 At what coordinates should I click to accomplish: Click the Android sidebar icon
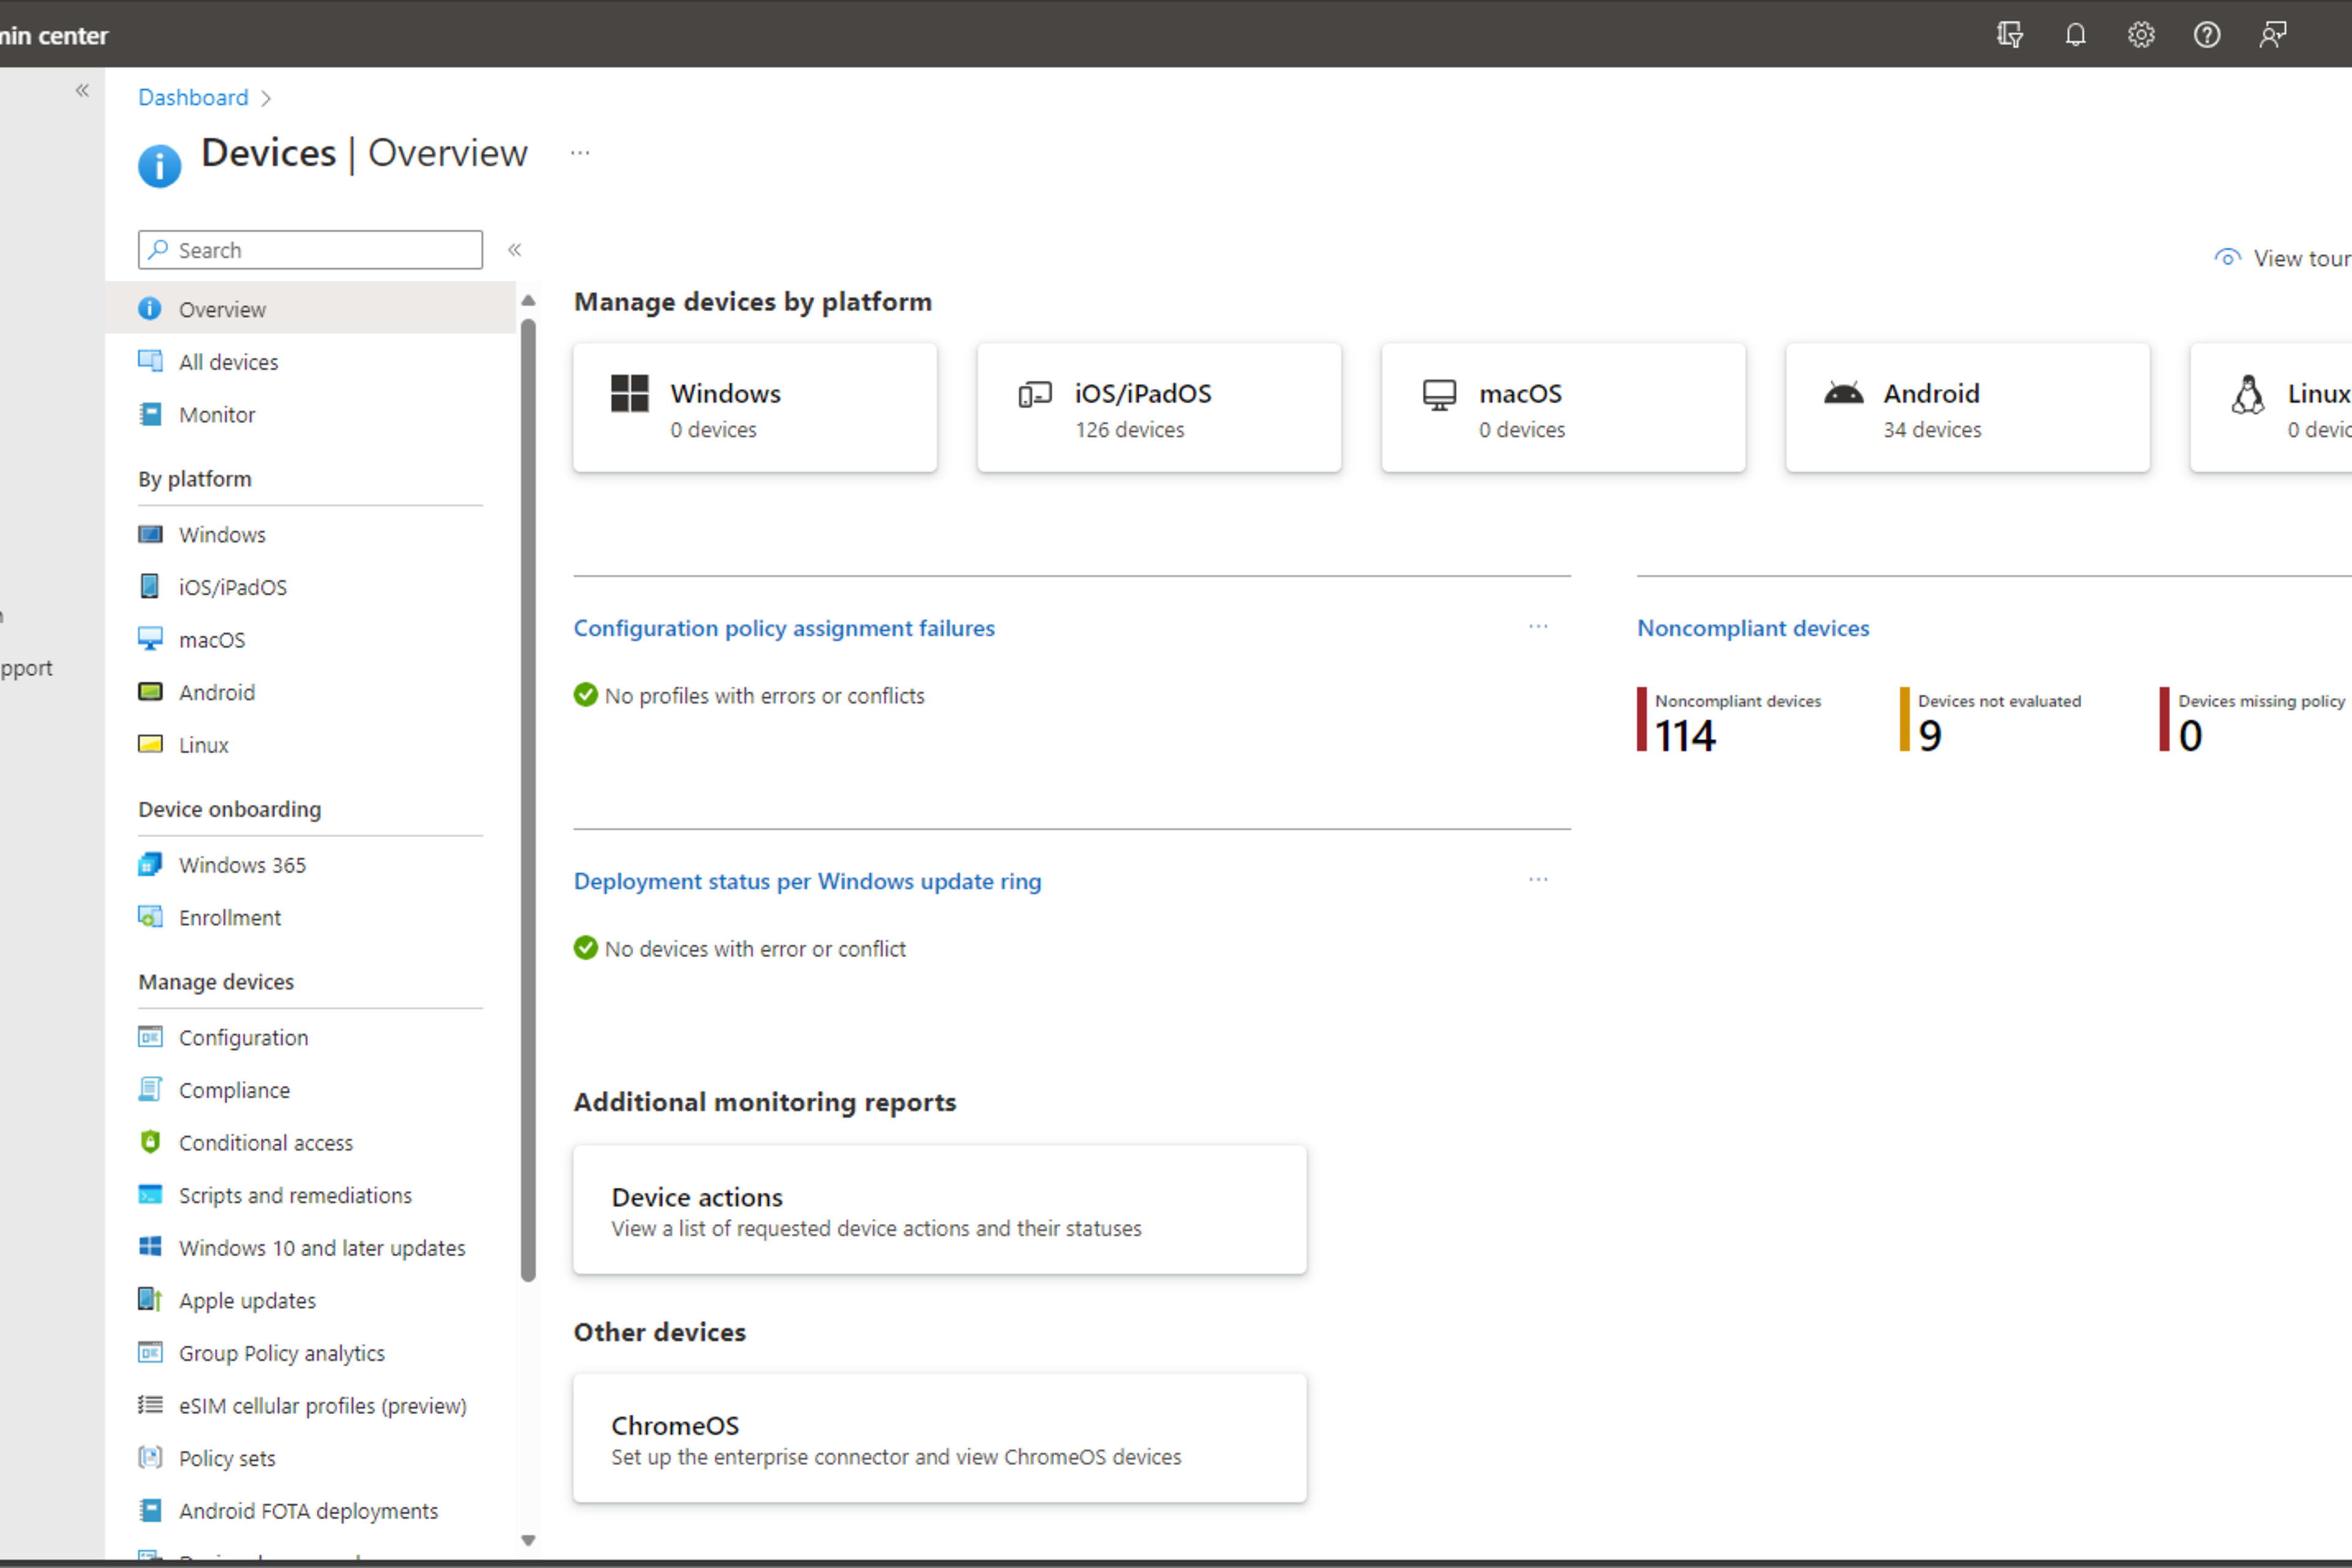tap(150, 692)
